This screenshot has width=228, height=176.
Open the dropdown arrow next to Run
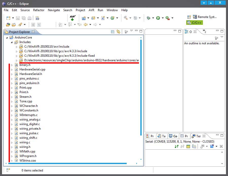point(163,18)
